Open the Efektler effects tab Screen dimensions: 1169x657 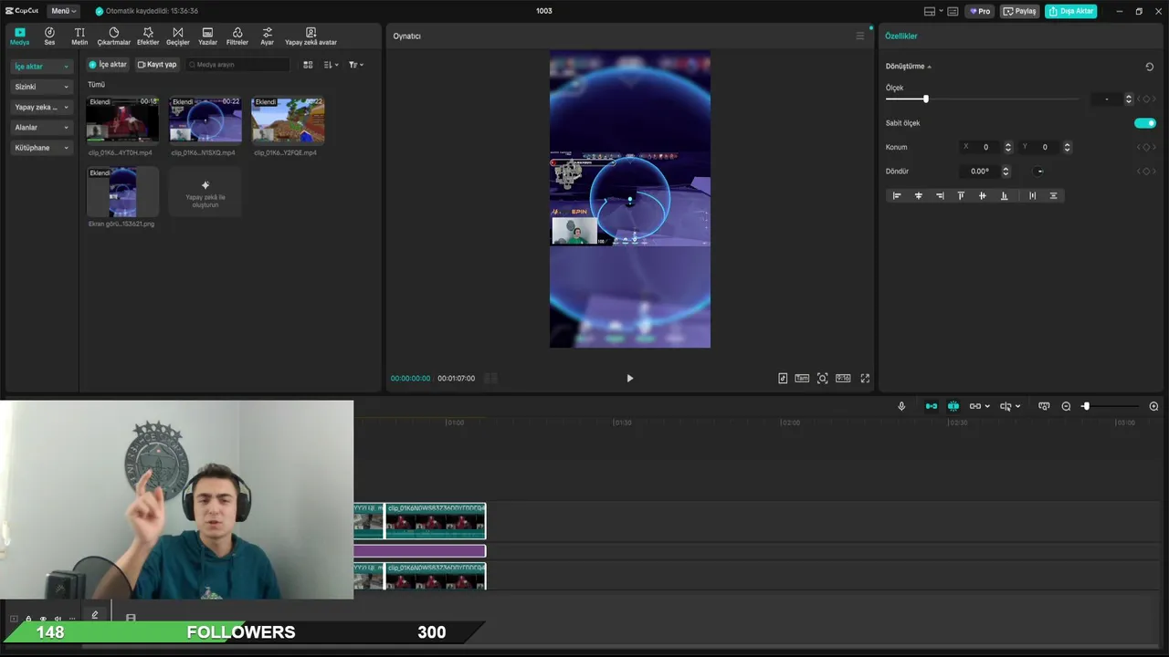(x=148, y=36)
